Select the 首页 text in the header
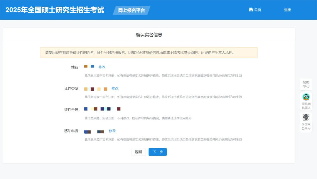Screen dimensions: 317x179 coord(258,10)
